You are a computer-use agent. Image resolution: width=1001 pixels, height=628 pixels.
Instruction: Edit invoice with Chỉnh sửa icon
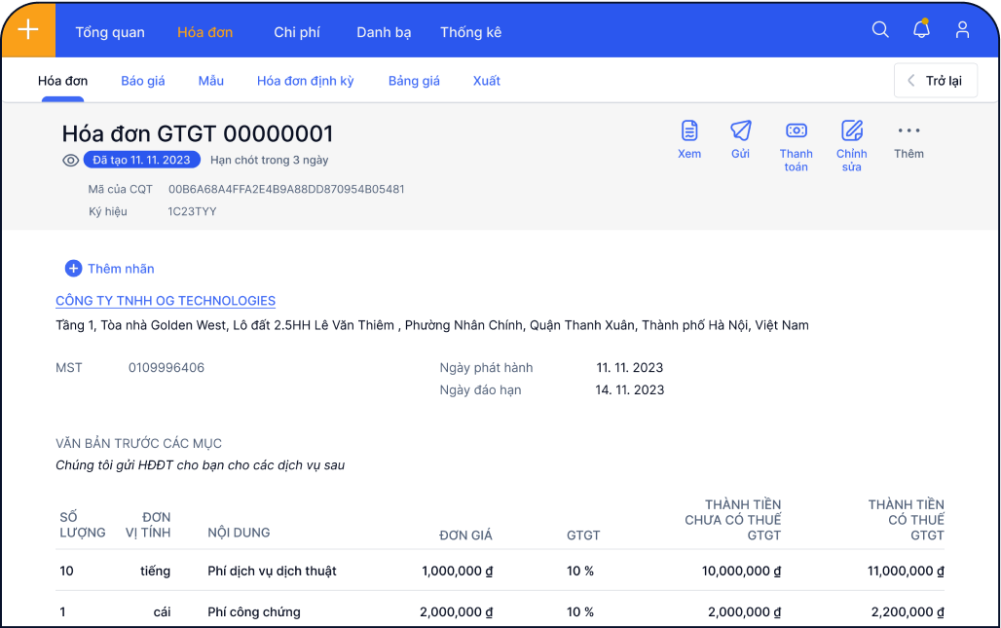(852, 131)
